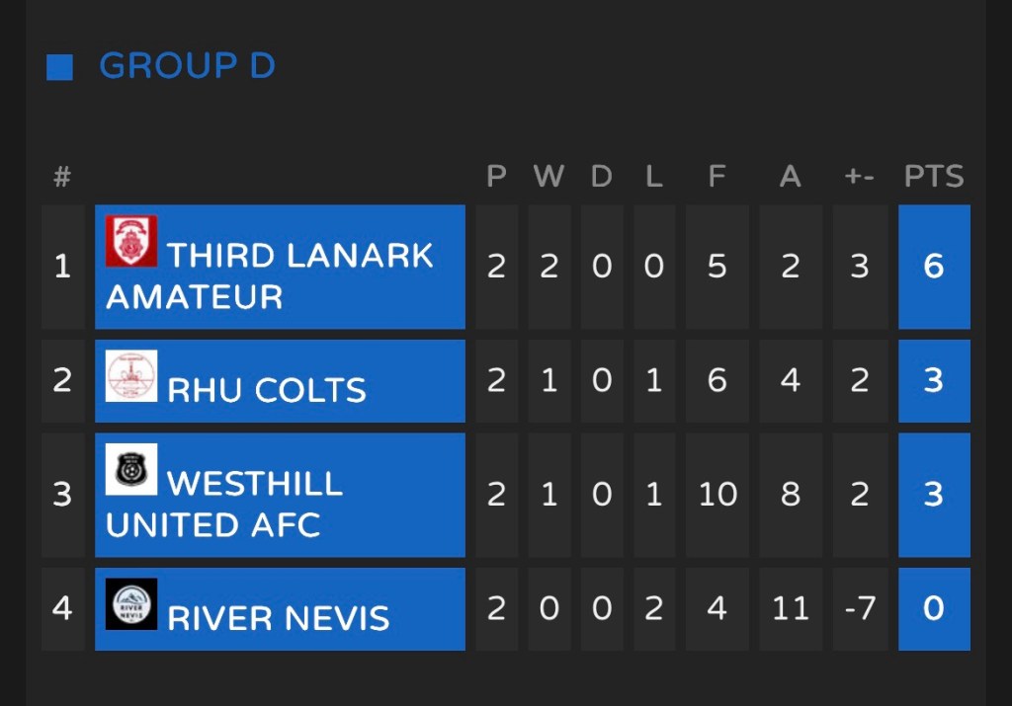Click the F goals-for column header

717,177
